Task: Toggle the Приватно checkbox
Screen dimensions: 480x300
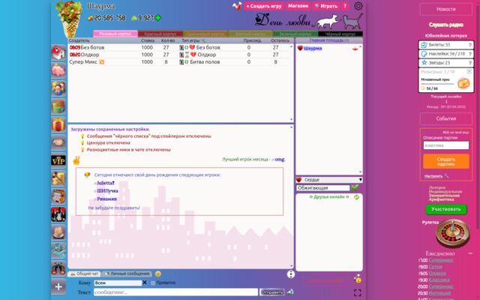Action: pyautogui.click(x=153, y=283)
